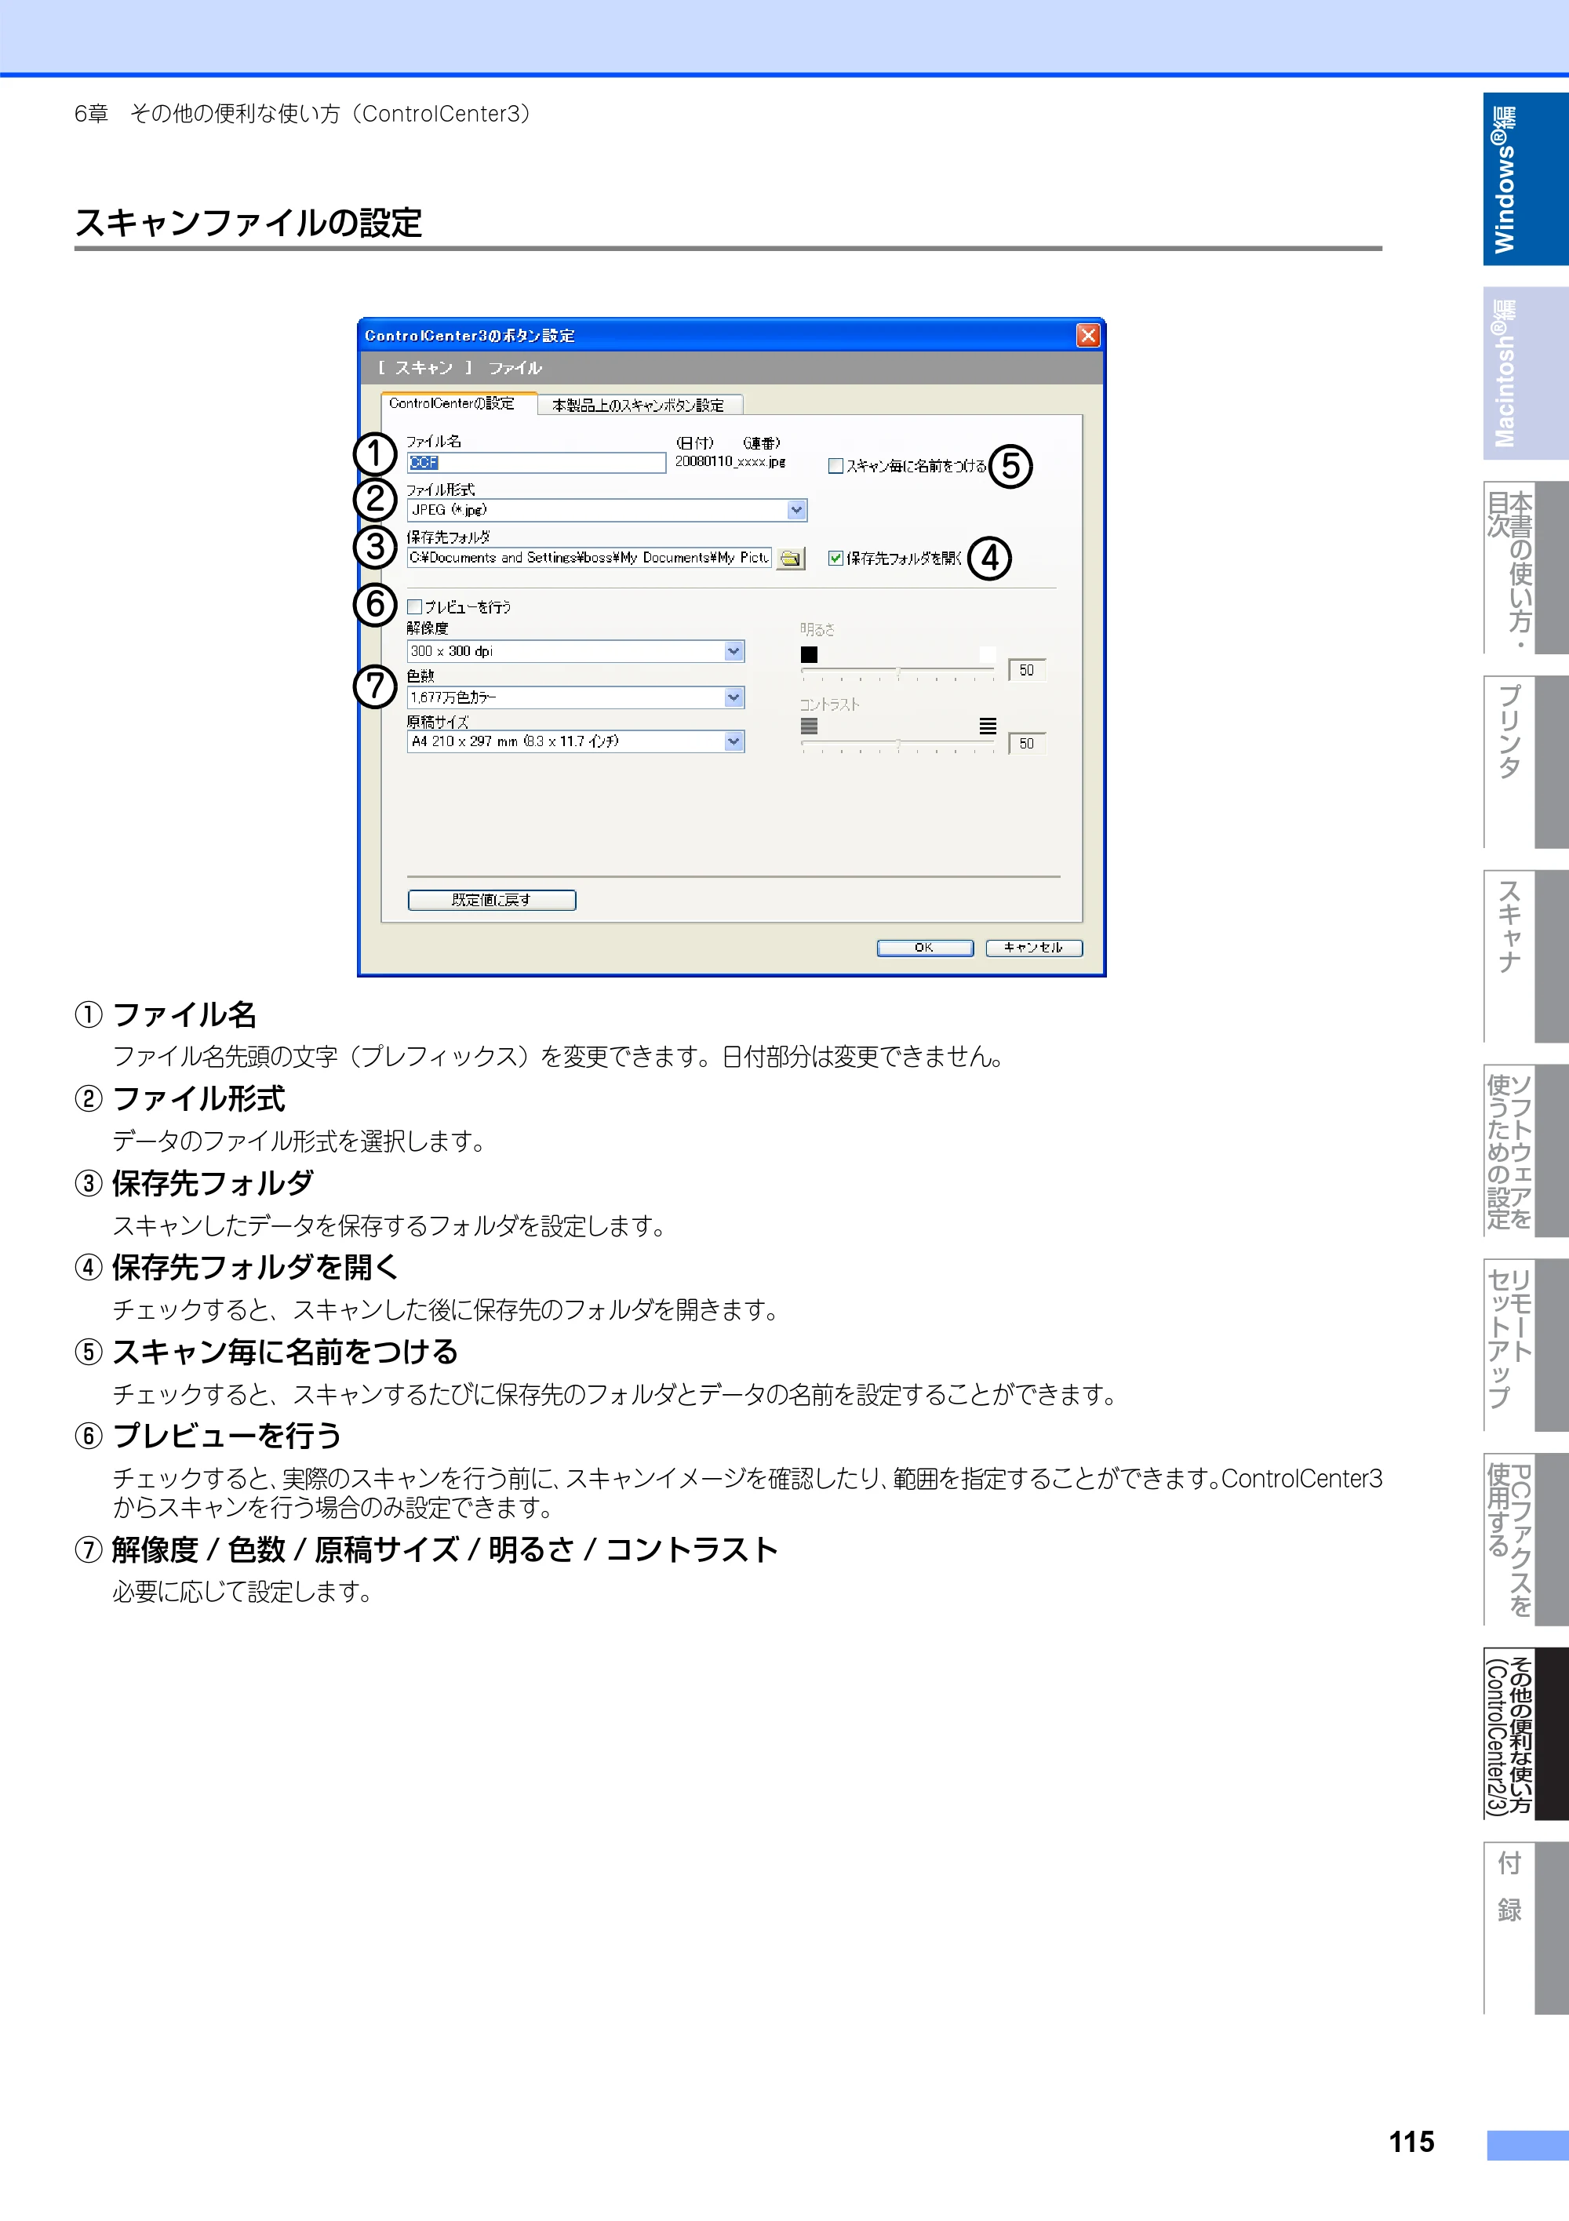Viewport: 1569px width, 2221px height.
Task: Click the high contrast icon
Action: [988, 726]
